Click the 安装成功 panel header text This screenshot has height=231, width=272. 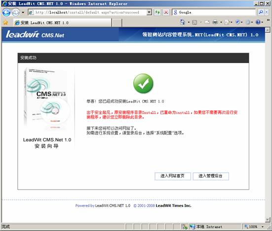(x=28, y=58)
